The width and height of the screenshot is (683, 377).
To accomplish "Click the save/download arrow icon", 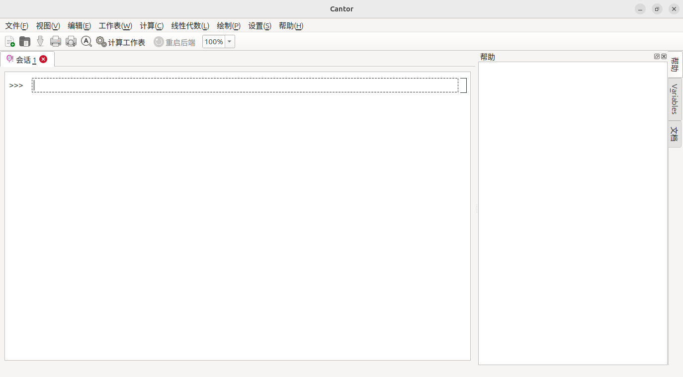I will 40,42.
